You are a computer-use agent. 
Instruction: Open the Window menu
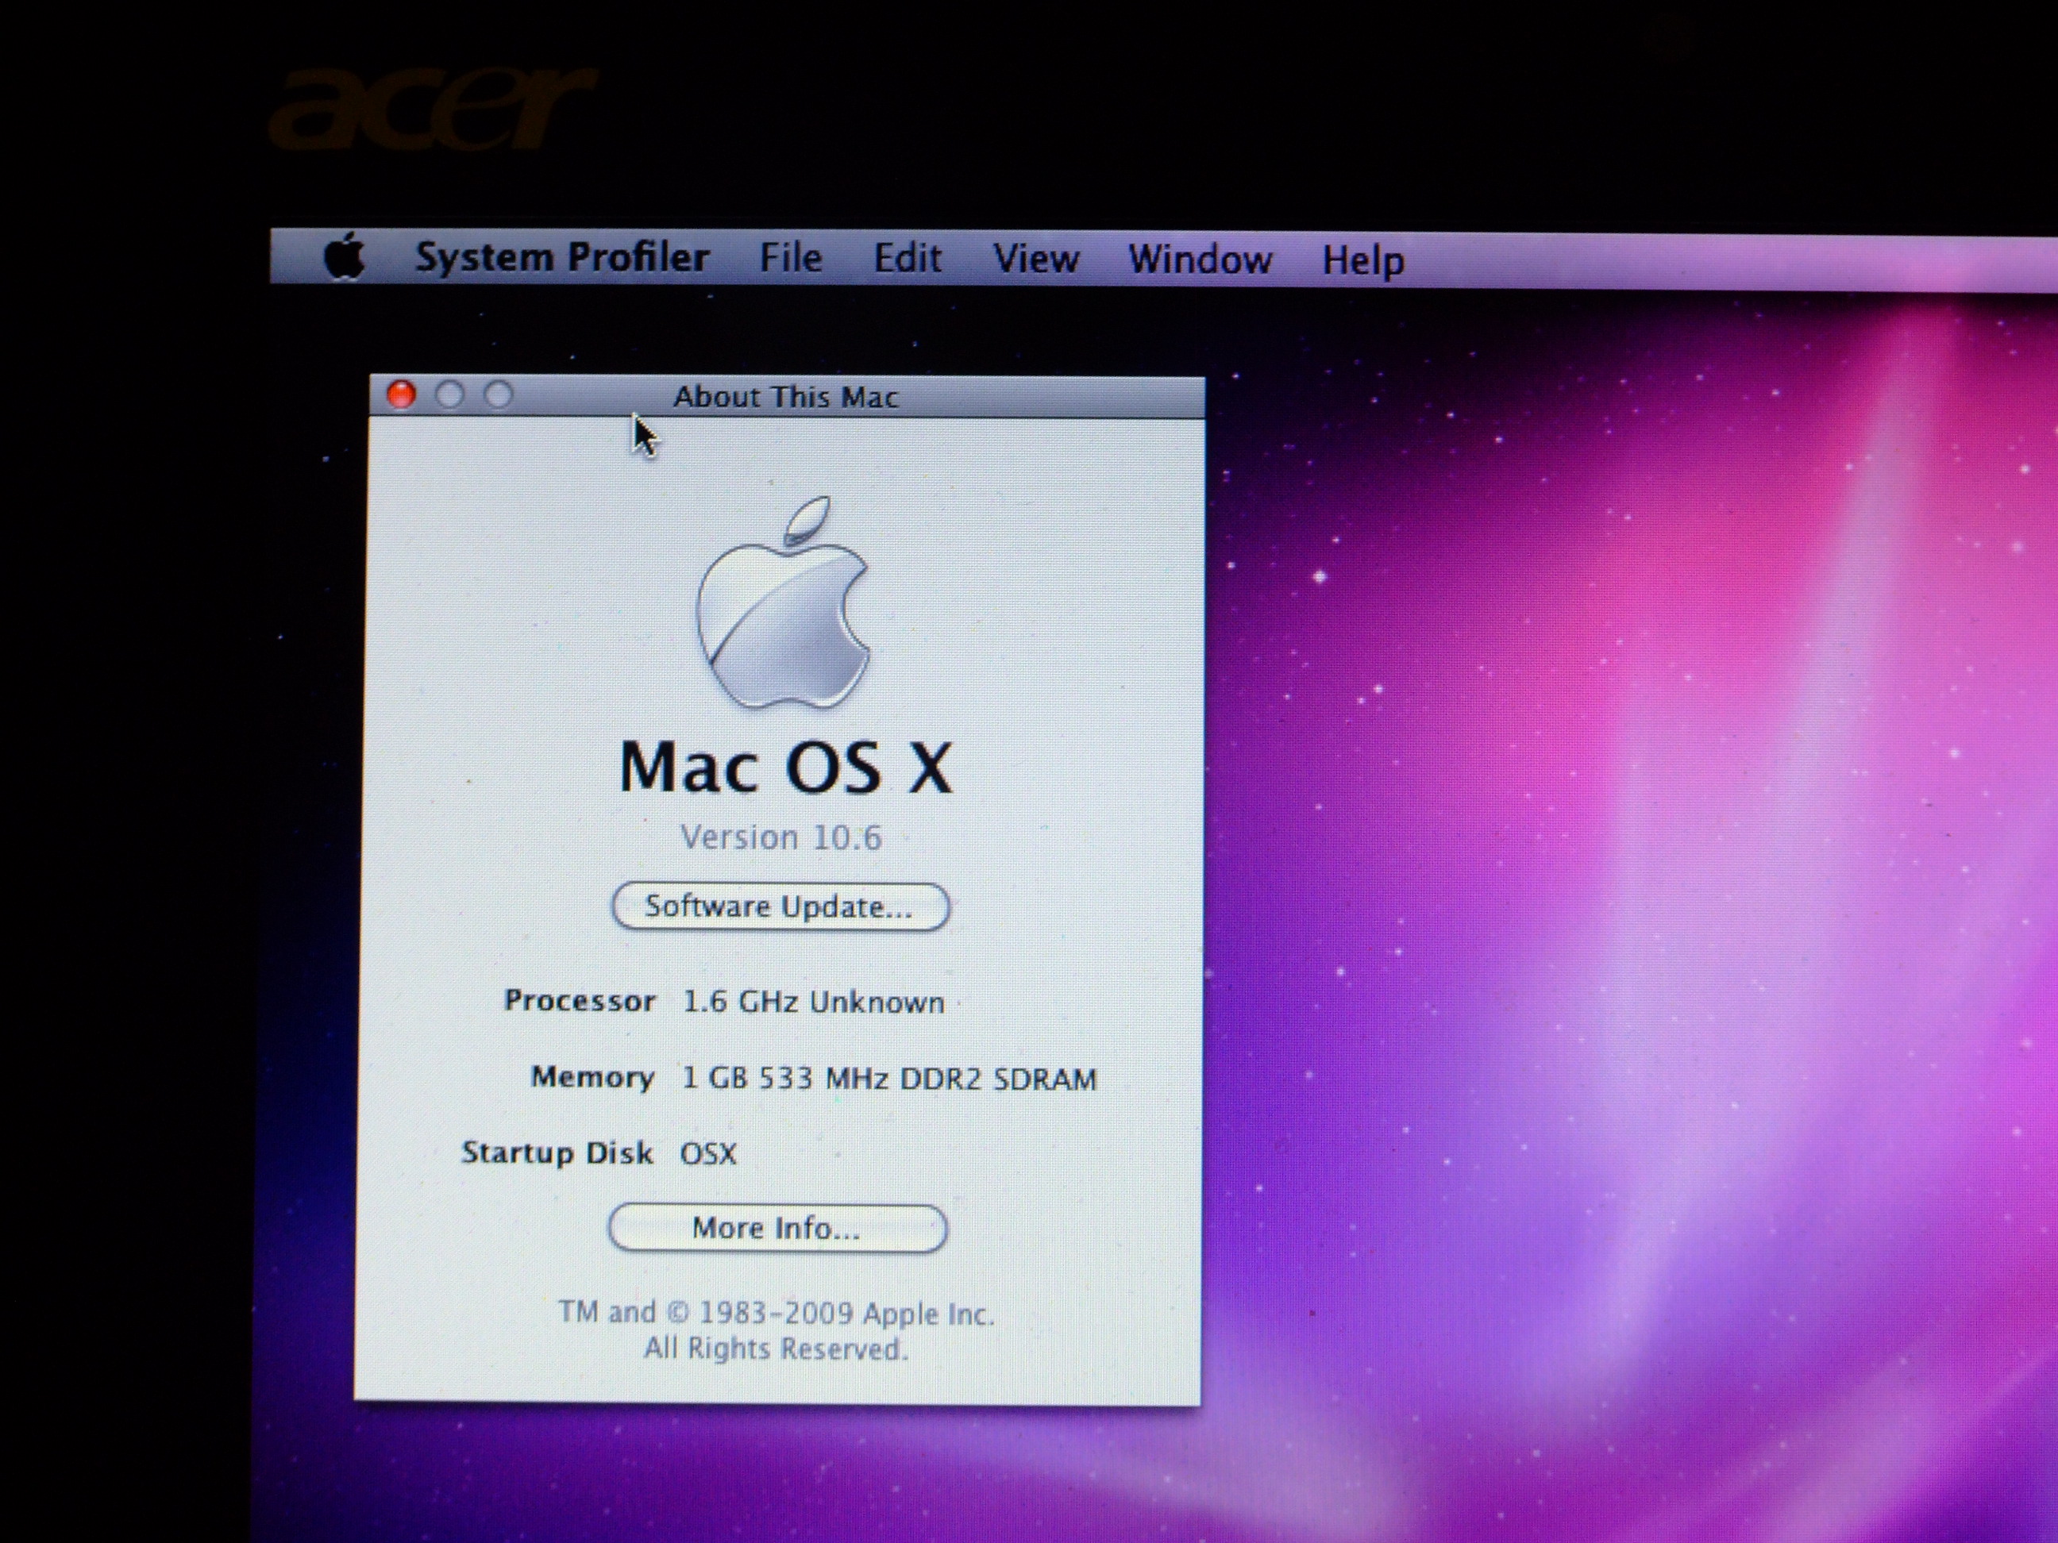1199,260
